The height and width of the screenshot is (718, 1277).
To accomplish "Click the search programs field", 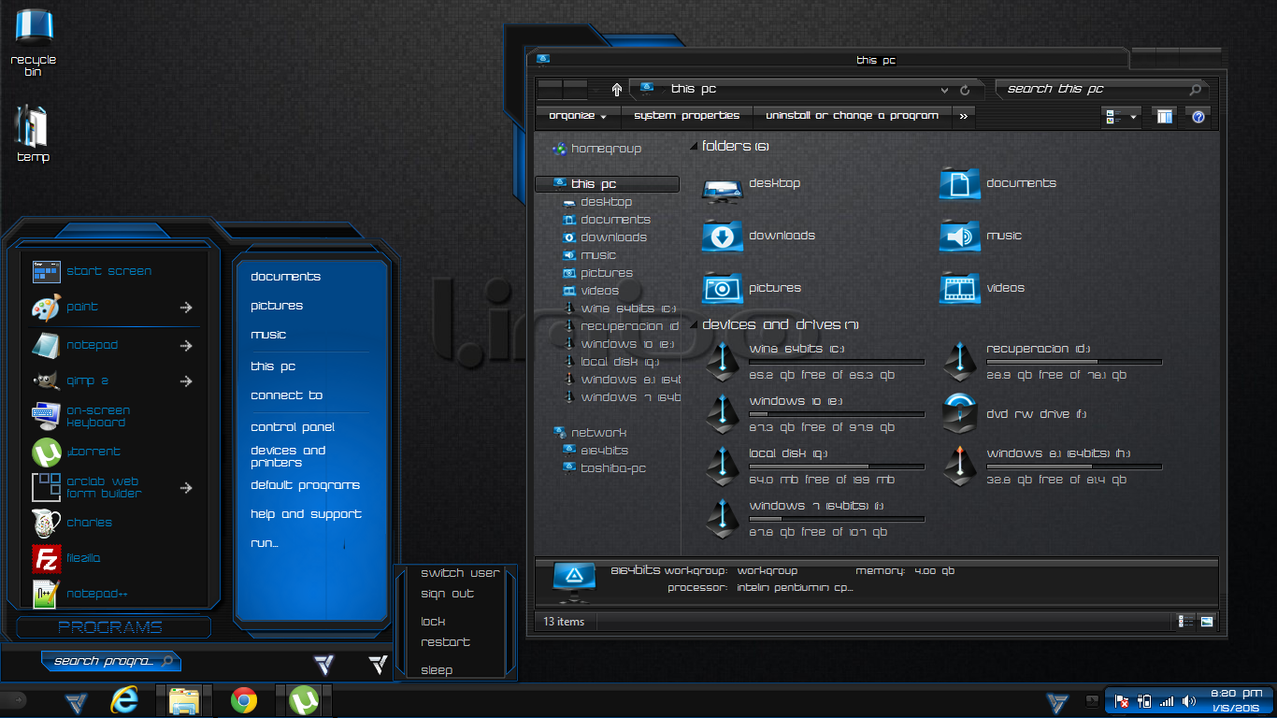I will [x=111, y=661].
